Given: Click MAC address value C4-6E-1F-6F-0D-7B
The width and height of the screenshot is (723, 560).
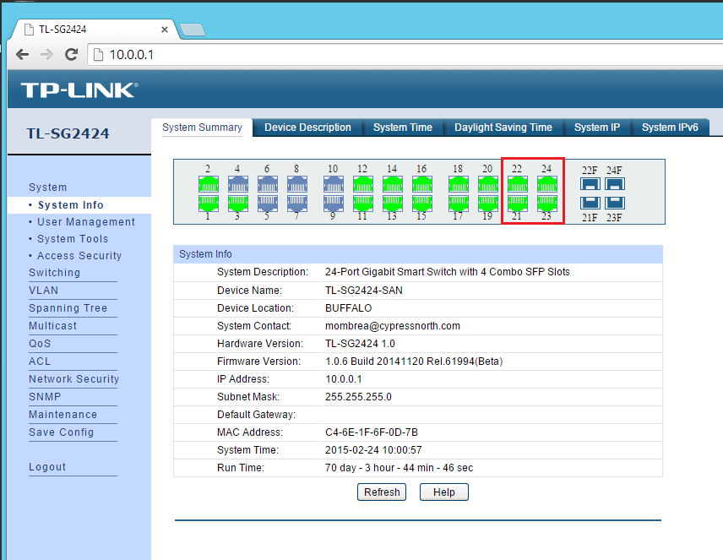Looking at the screenshot, I should (371, 432).
